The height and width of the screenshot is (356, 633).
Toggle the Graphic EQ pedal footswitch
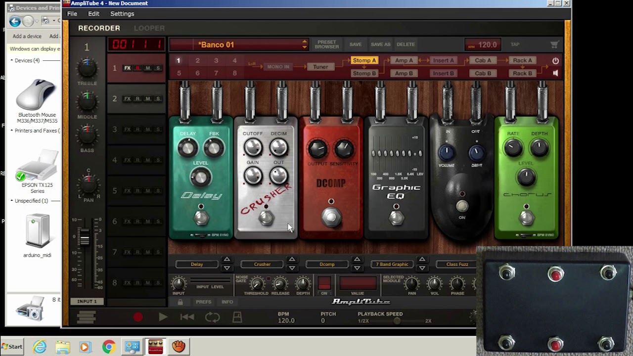396,218
